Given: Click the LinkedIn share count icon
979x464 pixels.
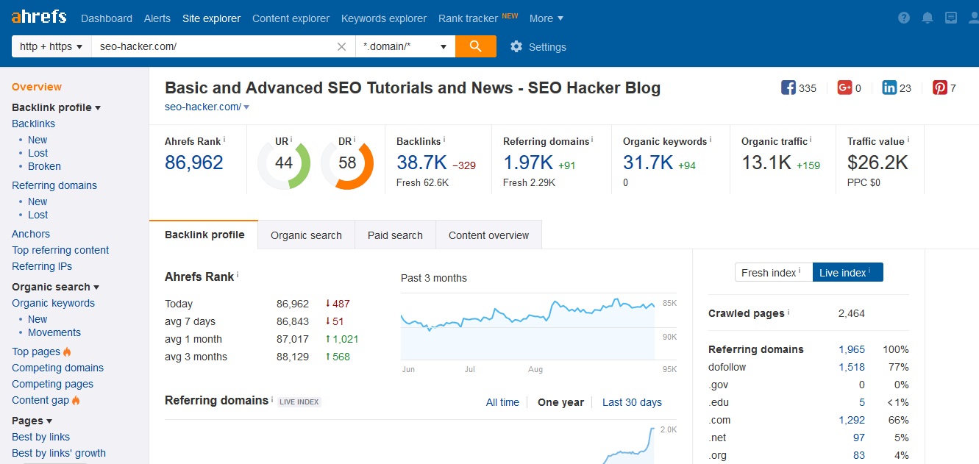Looking at the screenshot, I should (x=889, y=88).
